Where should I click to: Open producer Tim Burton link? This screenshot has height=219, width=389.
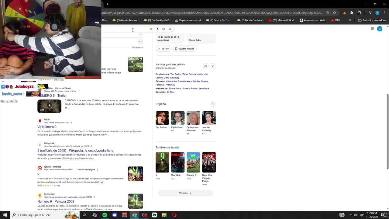tap(176, 74)
